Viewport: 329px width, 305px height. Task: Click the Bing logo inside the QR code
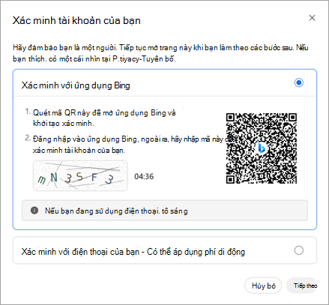pos(262,148)
